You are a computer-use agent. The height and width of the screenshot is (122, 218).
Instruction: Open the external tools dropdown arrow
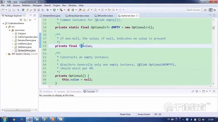tap(64, 10)
